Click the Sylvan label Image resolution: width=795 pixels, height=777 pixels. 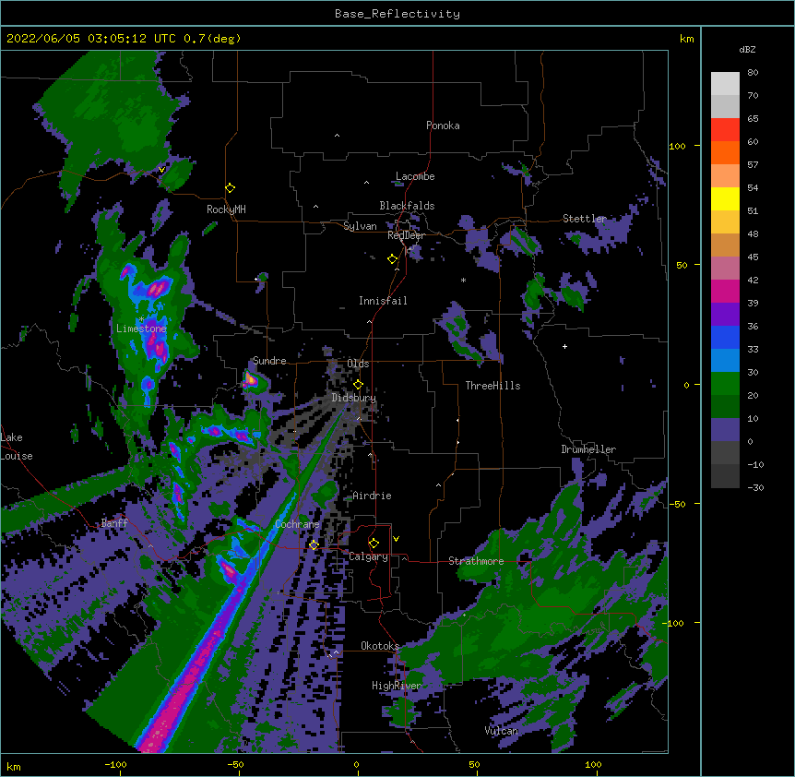[x=360, y=226]
